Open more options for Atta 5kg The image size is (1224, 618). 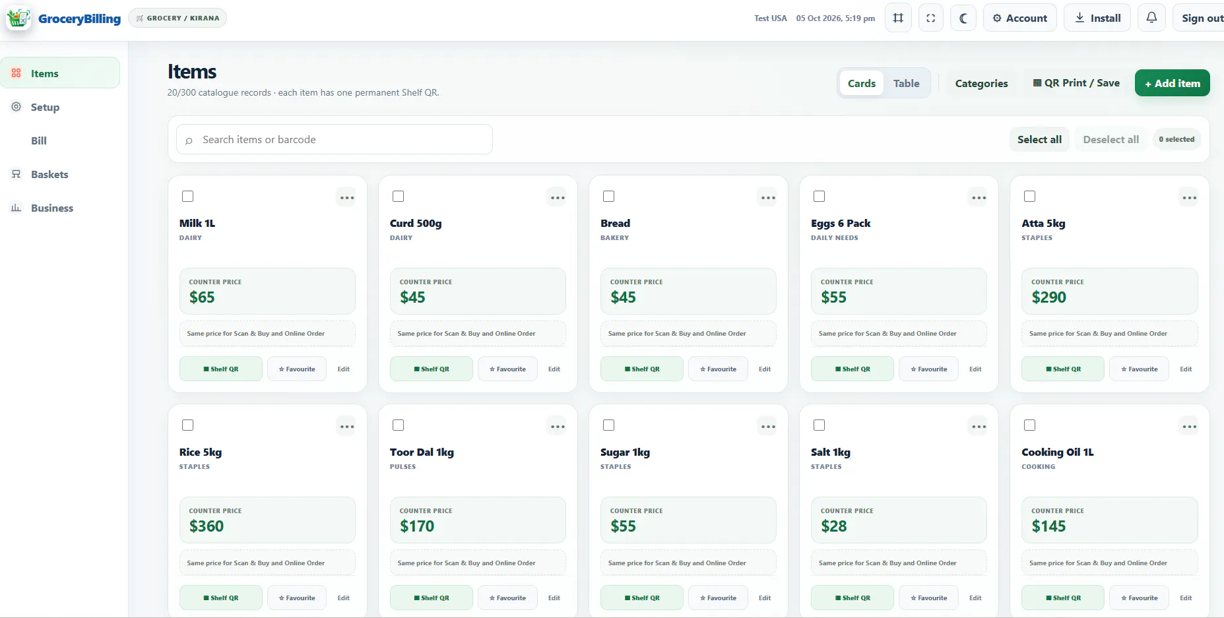tap(1189, 197)
